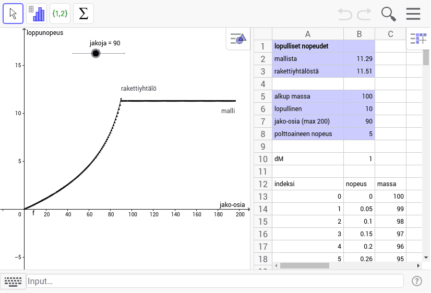Click the scroll down arrow of spreadsheet
Screen dimensions: 431x293
coord(426,258)
